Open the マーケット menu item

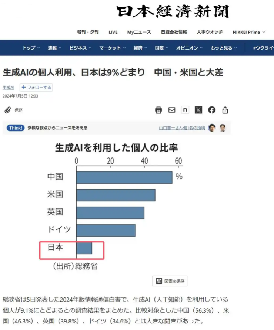(112, 48)
